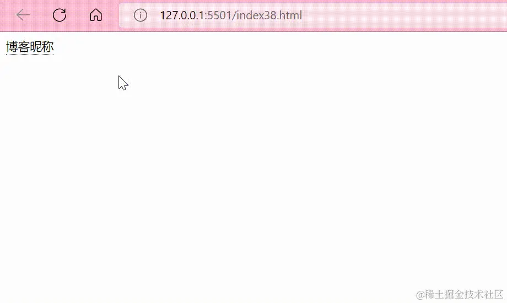Click the 127.0.0.1 host portion of the URL
507x303 pixels.
[x=182, y=15]
